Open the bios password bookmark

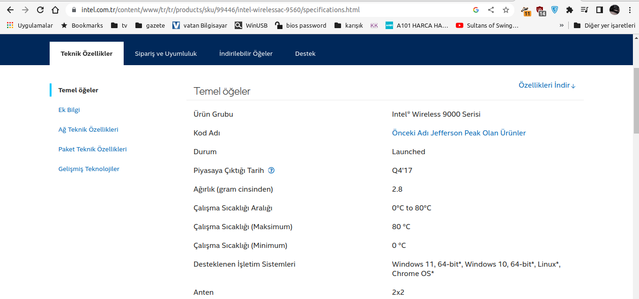pos(301,25)
